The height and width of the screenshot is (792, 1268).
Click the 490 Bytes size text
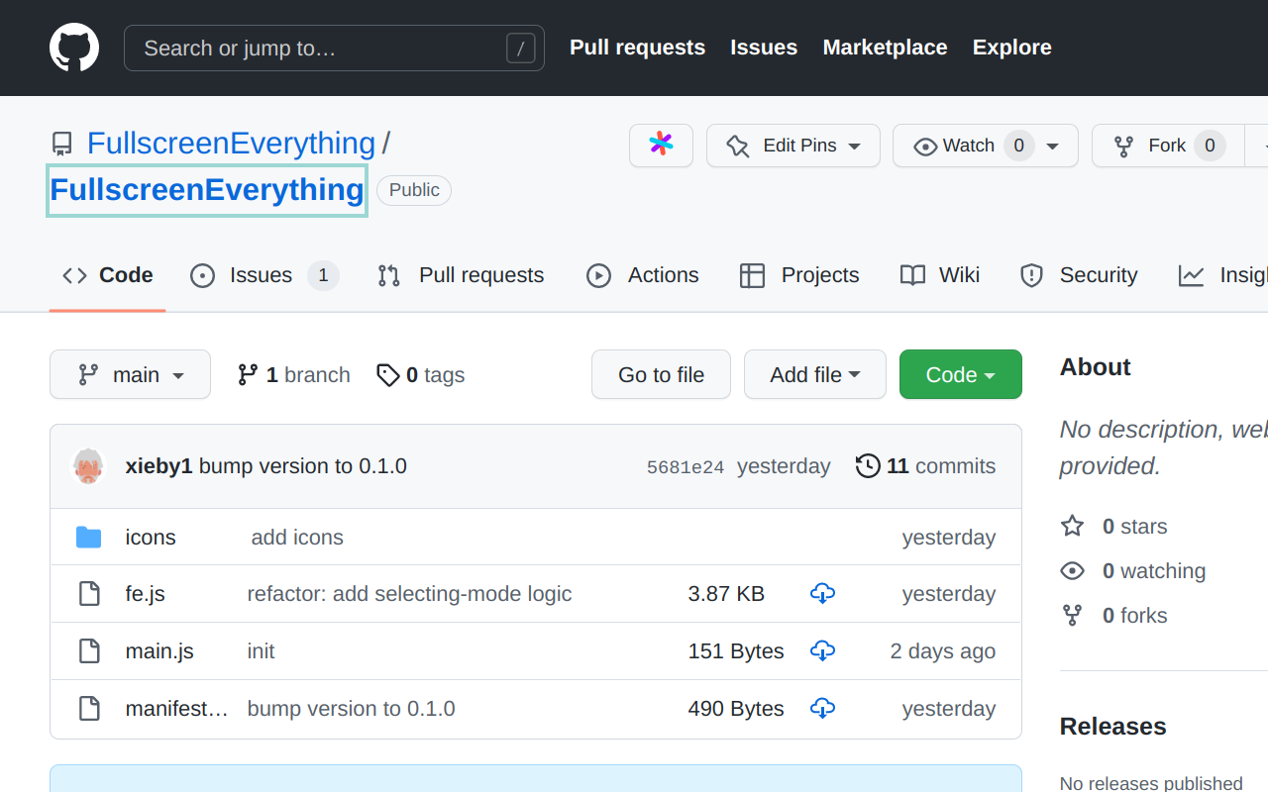pos(736,709)
